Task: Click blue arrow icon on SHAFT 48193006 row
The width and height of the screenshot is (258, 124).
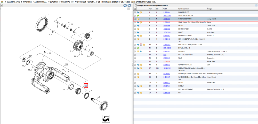Action: coord(138,26)
